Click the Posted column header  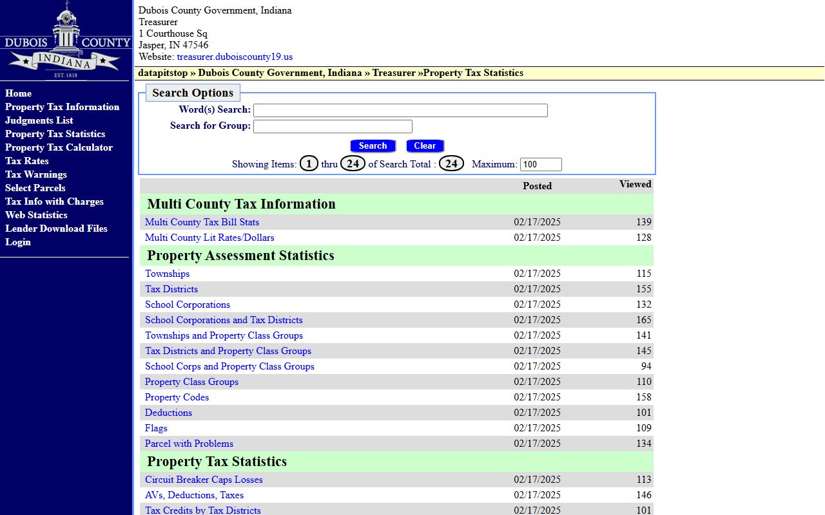[537, 186]
